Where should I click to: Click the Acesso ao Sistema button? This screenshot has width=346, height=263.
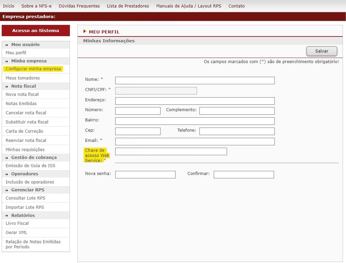36,31
